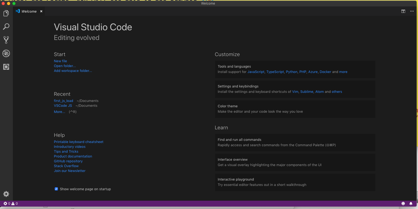The width and height of the screenshot is (418, 209).
Task: Open the Debug view icon
Action: click(x=6, y=53)
